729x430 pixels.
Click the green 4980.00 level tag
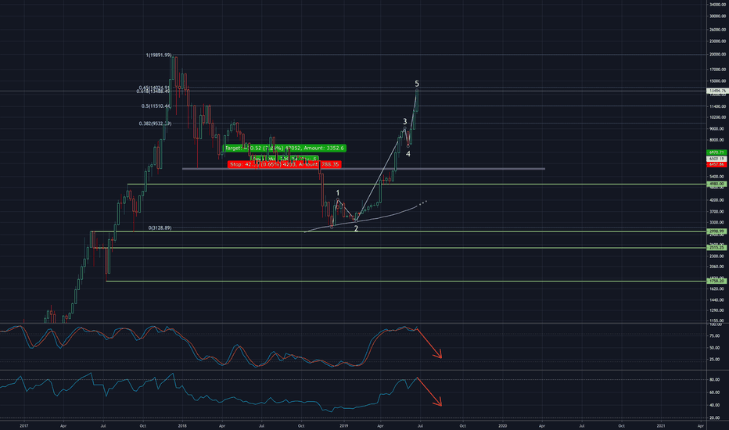pos(716,184)
